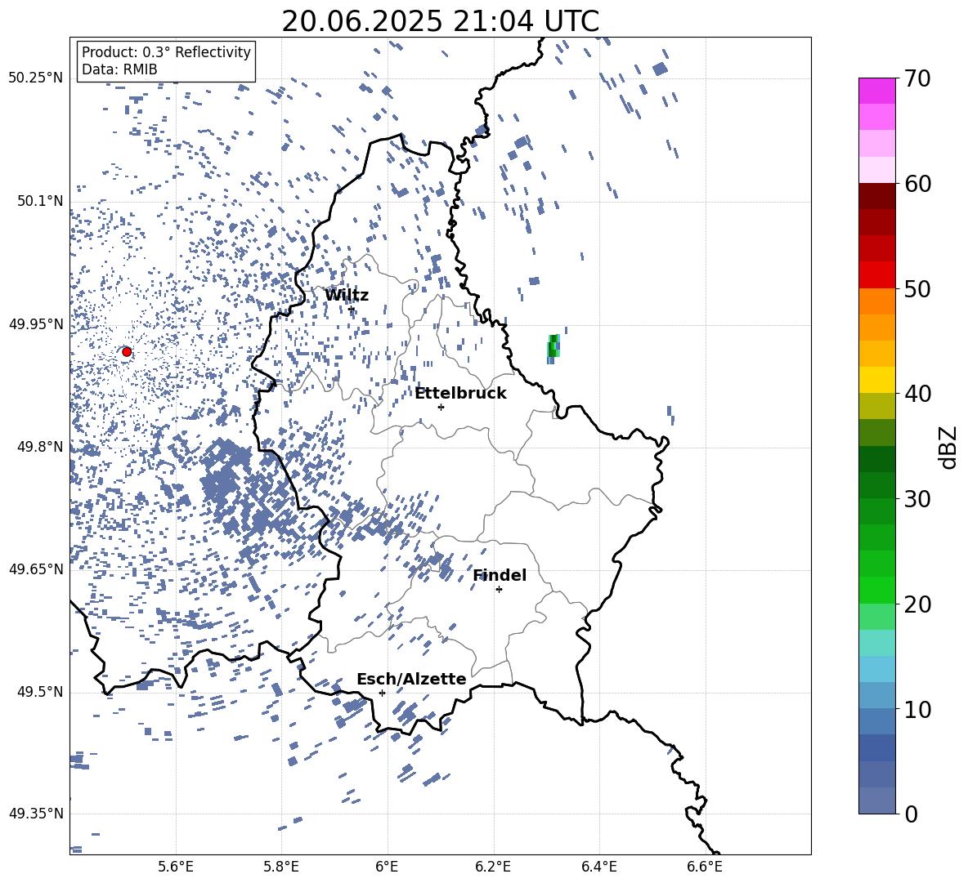Click the Findel city label
This screenshot has height=883, width=968.
500,575
